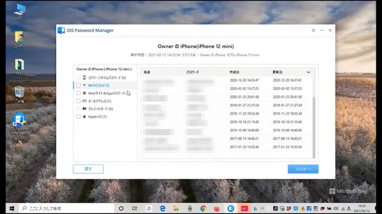The height and width of the screenshot is (214, 382).
Task: Select スクリーンタイムパスワード (0) category
Action: (107, 78)
